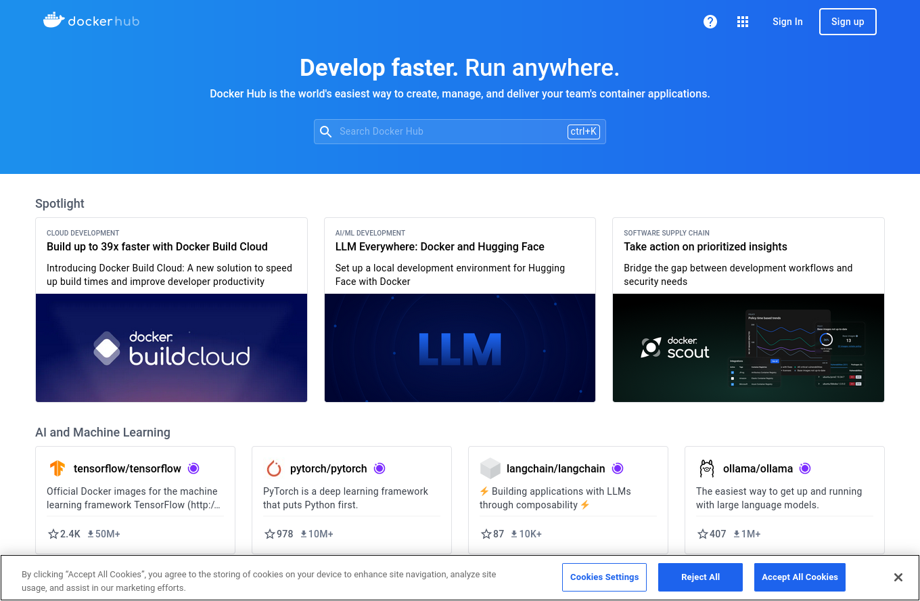Click the star icon on tensorflow card
The width and height of the screenshot is (920, 601).
53,534
